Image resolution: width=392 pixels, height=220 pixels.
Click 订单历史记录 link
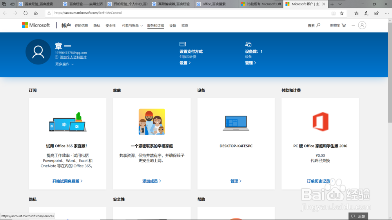coord(319,181)
